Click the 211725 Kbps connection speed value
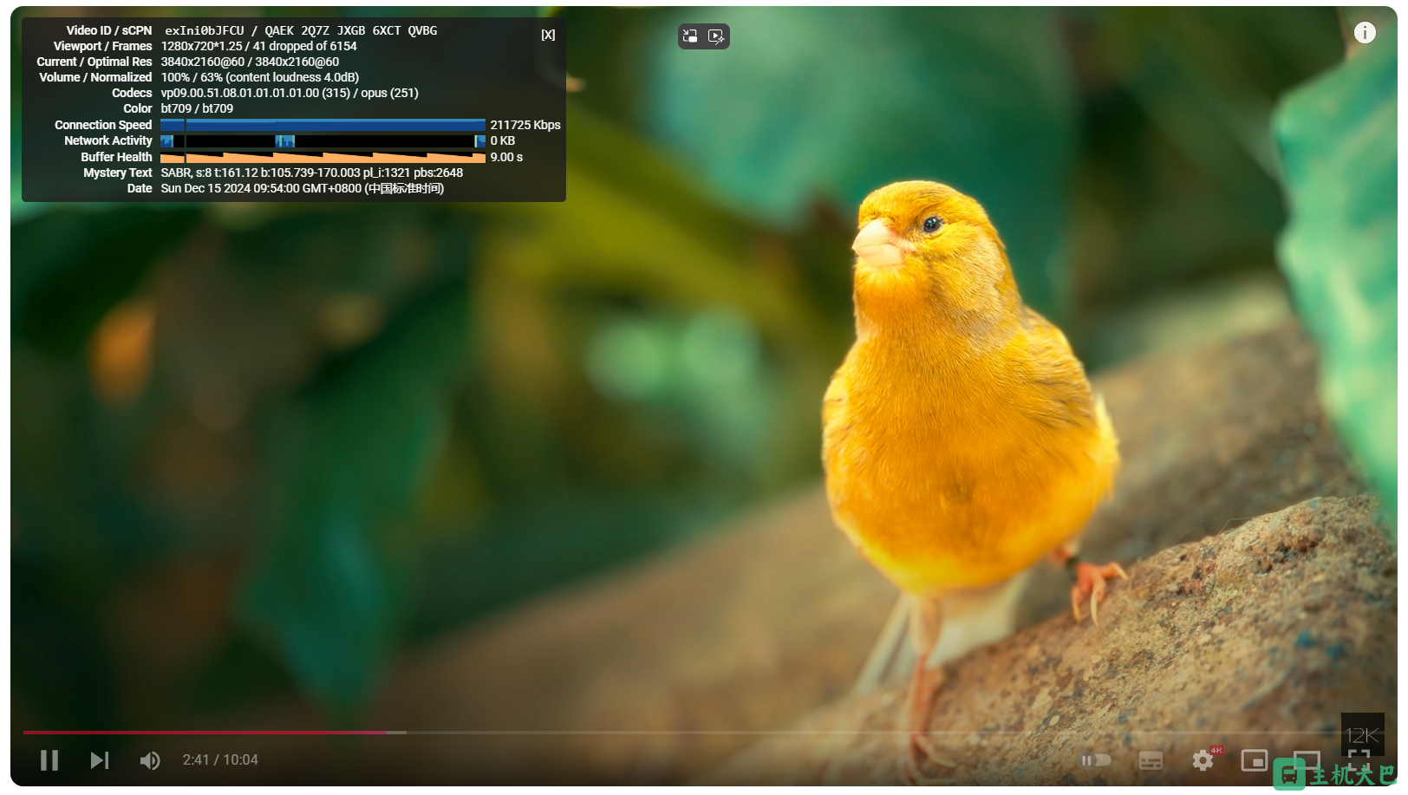 (x=525, y=125)
